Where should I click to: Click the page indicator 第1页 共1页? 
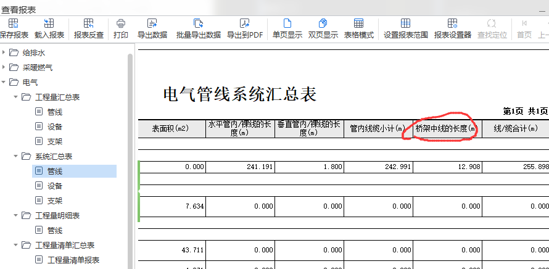tap(525, 112)
